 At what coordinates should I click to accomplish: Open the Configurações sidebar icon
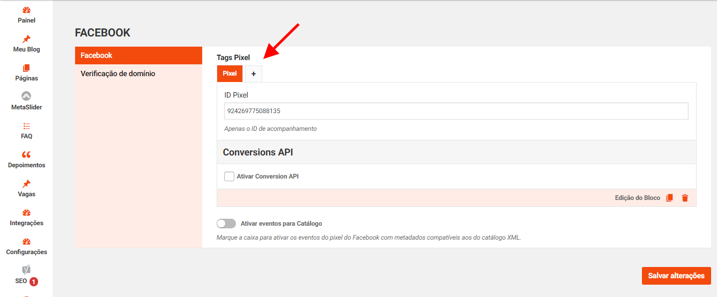pyautogui.click(x=26, y=242)
